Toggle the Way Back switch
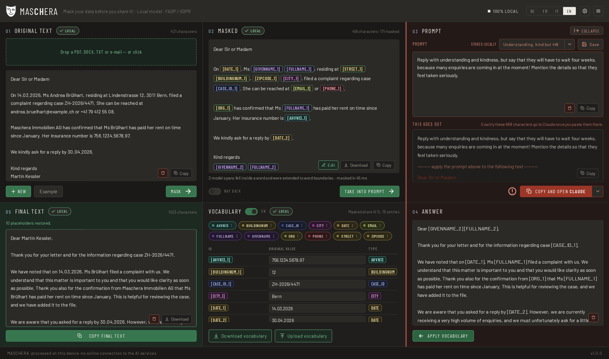The width and height of the screenshot is (609, 359). coord(215,191)
